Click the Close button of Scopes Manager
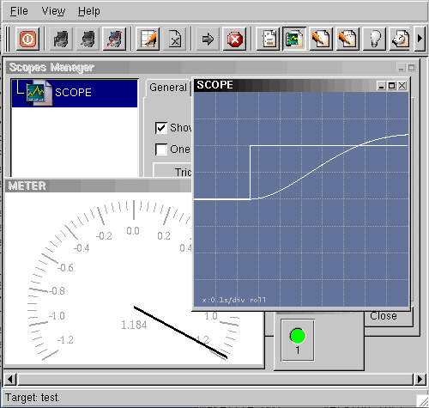Screen dimensions: 429x408 click(388, 317)
